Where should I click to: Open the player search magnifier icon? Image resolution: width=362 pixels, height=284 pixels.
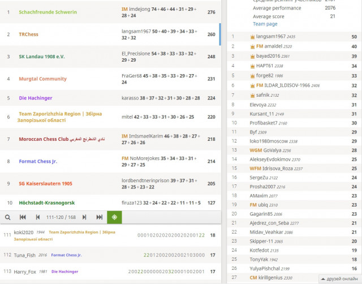coord(7,217)
